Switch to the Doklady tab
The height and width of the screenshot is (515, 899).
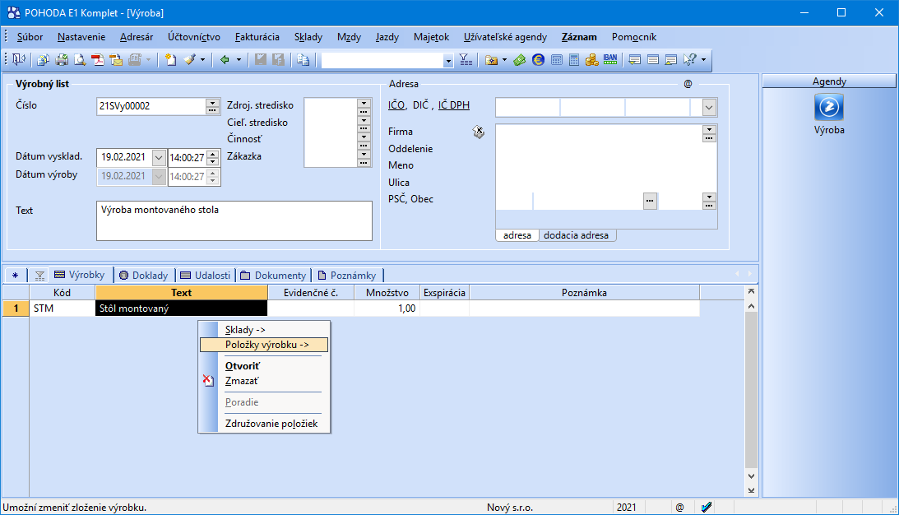click(x=143, y=276)
